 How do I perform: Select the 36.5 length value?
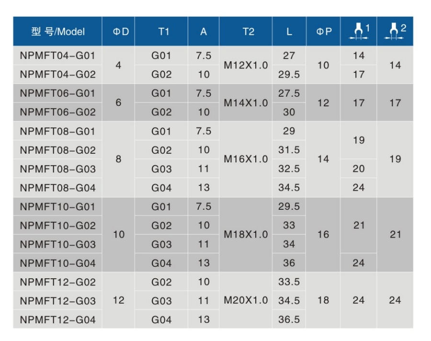point(289,319)
